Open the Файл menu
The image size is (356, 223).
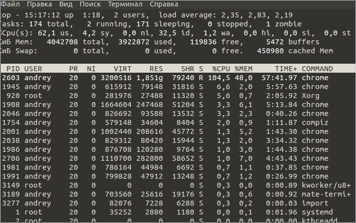click(x=10, y=4)
